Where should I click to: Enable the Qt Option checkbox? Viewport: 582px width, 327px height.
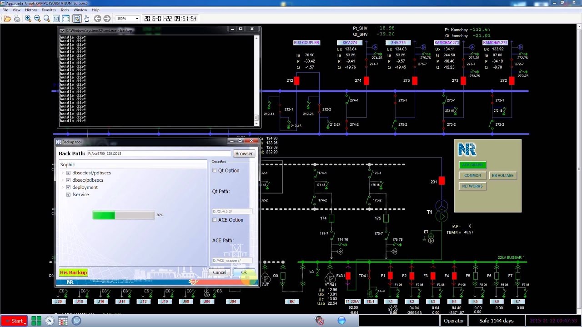click(x=215, y=170)
